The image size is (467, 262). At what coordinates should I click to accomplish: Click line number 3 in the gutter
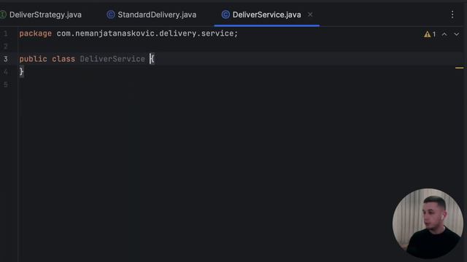tap(6, 59)
